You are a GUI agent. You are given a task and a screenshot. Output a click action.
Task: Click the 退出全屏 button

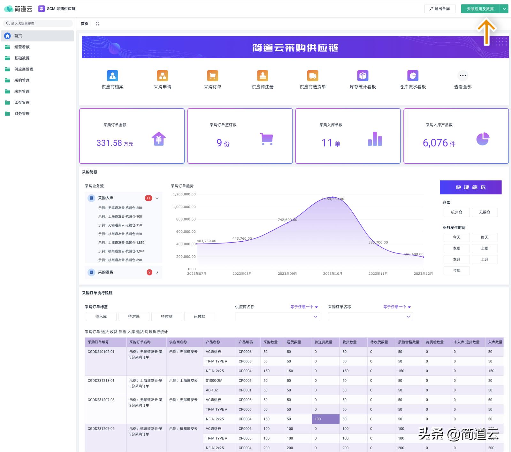click(x=440, y=9)
